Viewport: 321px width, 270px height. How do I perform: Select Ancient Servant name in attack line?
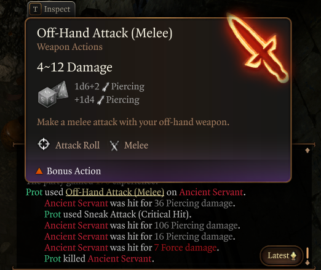211,192
